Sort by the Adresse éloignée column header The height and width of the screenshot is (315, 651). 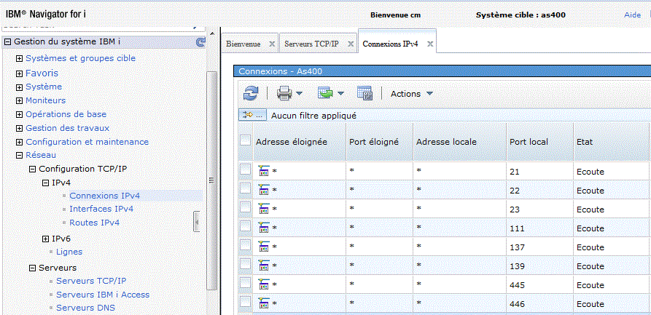[x=292, y=142]
